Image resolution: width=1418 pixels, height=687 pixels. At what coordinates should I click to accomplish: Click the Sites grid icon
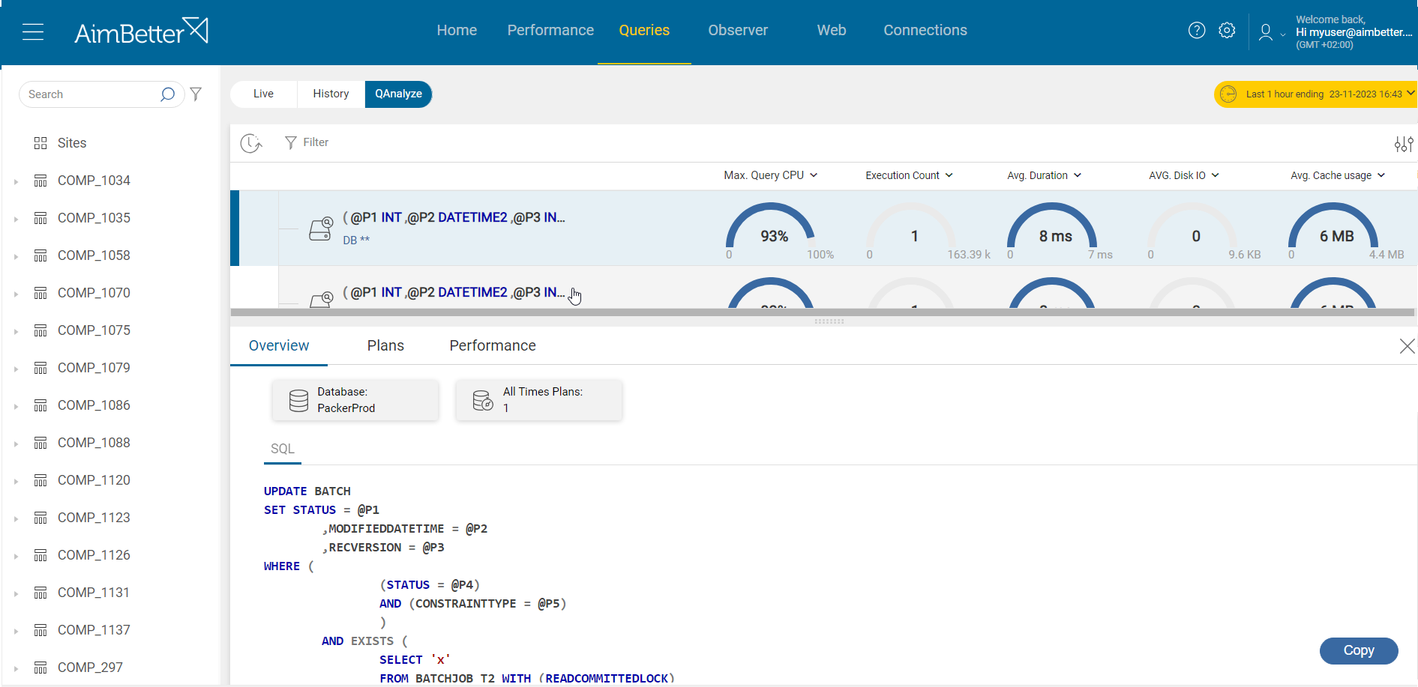coord(40,143)
